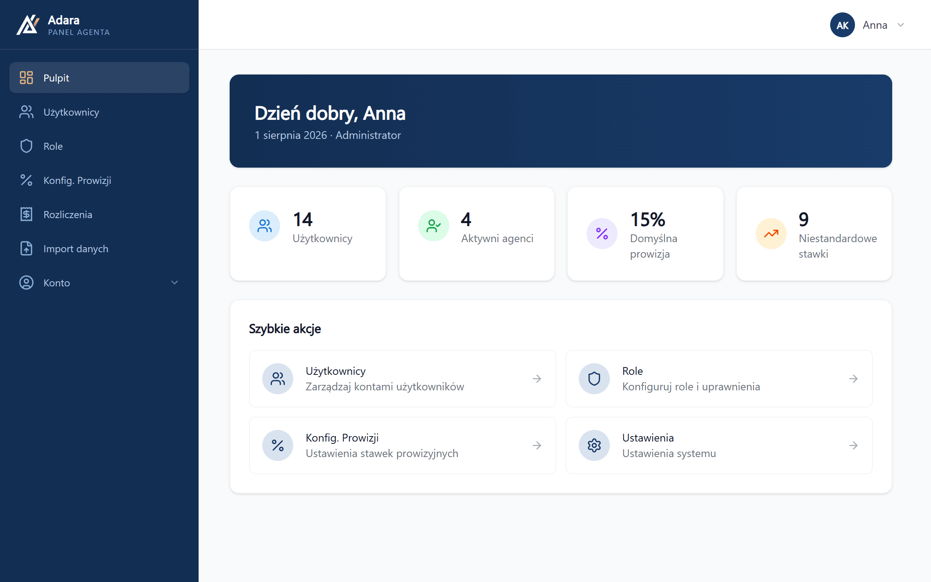Click the 'Dzień dobry, Anna' heading
Viewport: 931px width, 582px height.
tap(330, 113)
